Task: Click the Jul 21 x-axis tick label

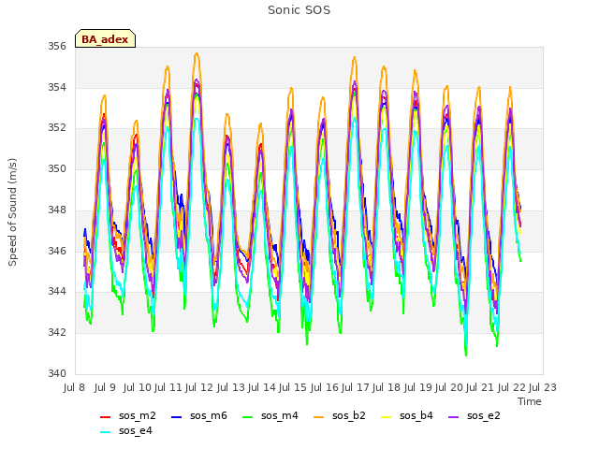Action: 480,387
